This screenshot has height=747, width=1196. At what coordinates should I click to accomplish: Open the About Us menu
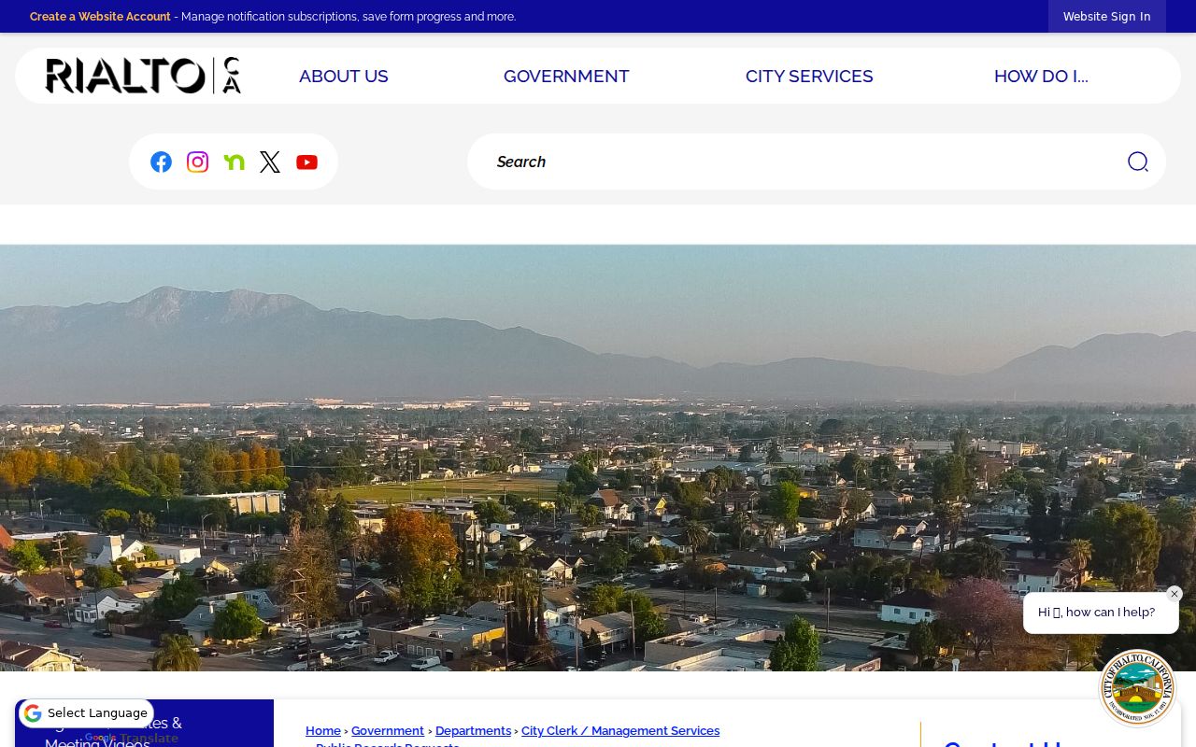[x=344, y=77]
